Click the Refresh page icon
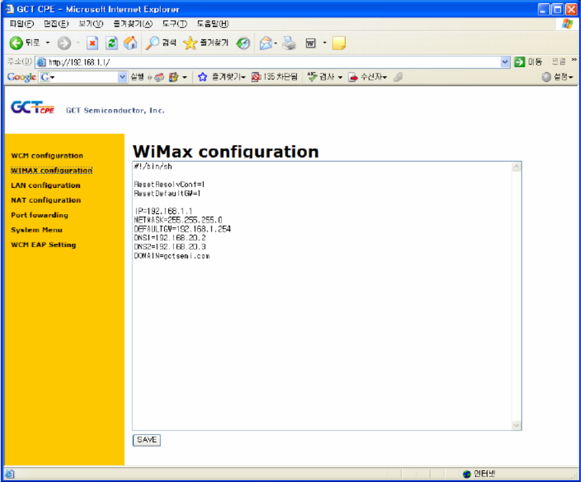 tap(112, 43)
